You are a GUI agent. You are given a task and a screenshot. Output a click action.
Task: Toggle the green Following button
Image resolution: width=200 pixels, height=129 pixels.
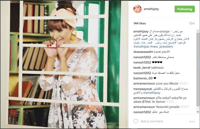coord(184,9)
